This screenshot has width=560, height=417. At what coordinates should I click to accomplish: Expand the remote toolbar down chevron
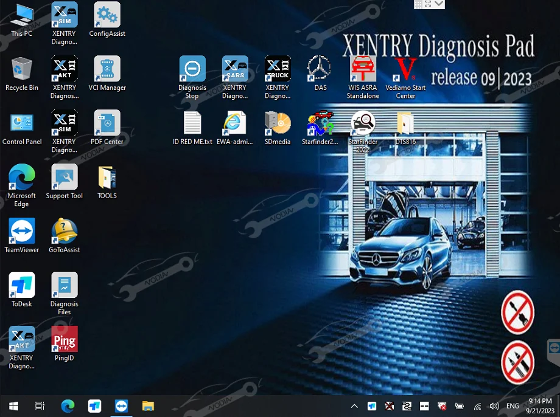[x=439, y=4]
